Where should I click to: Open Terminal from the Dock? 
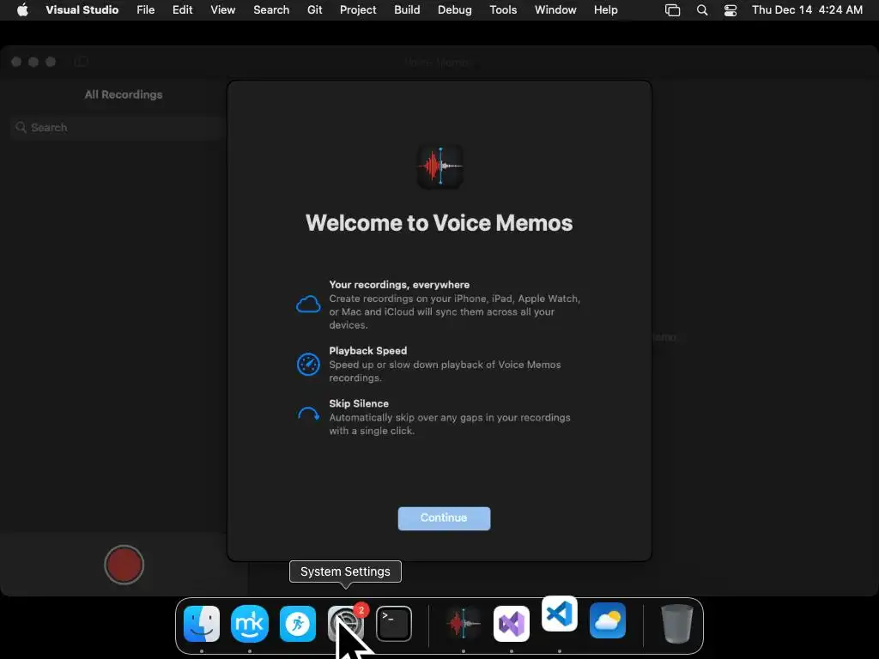tap(394, 624)
